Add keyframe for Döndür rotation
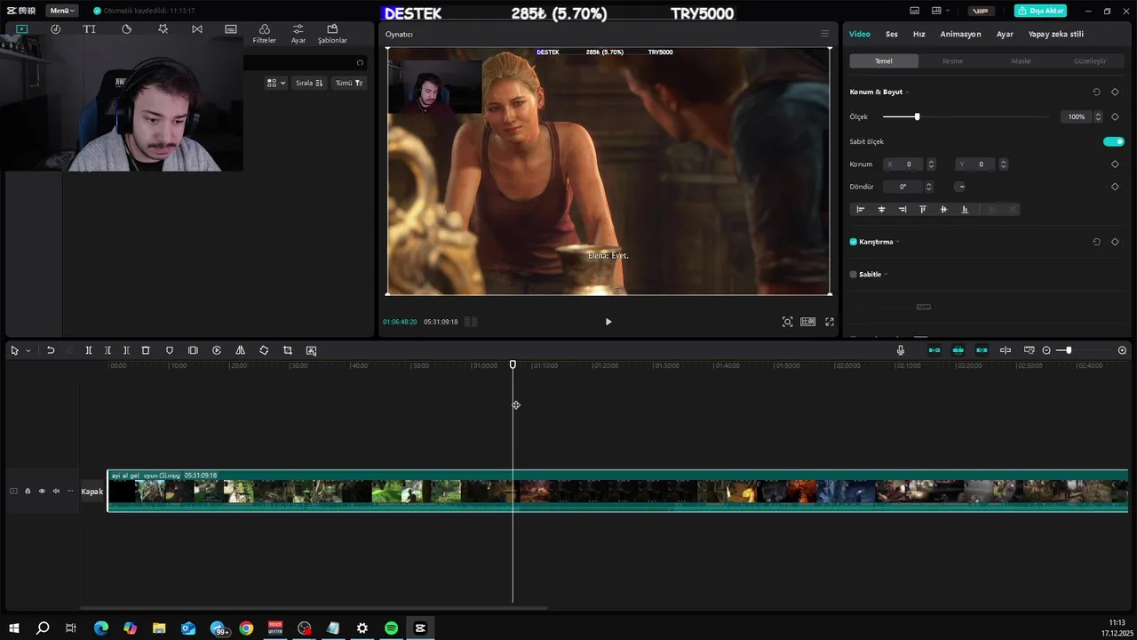This screenshot has width=1137, height=640. click(1115, 187)
